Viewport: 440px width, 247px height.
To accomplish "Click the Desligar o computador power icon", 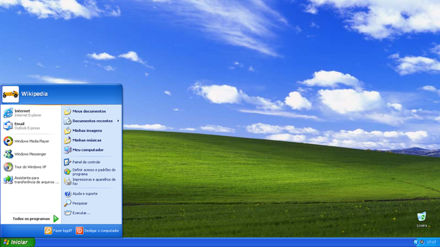I will click(80, 231).
